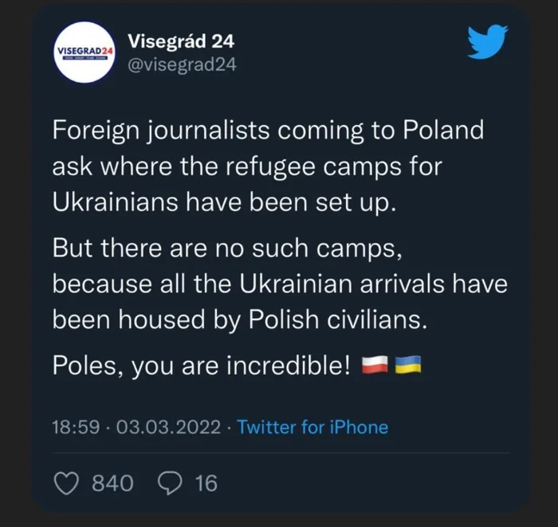The height and width of the screenshot is (527, 558).
Task: Open the Visegrád 24 profile avatar
Action: coord(84,51)
